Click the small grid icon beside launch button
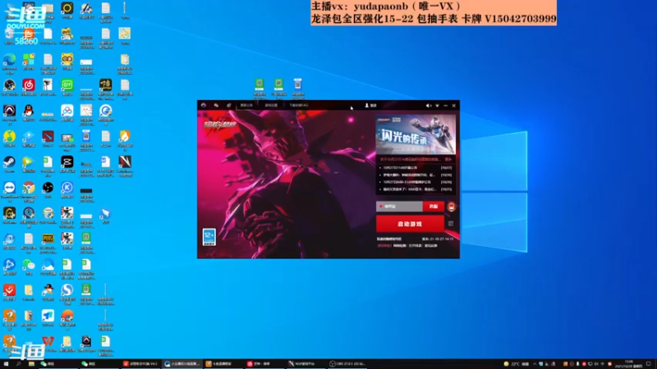The width and height of the screenshot is (657, 369). click(451, 224)
